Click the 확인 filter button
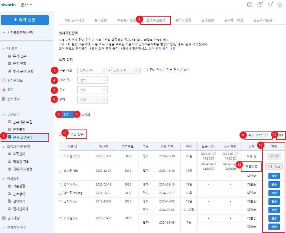This screenshot has width=286, height=233. [66, 115]
